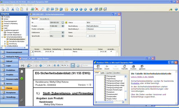
Task: Click Drucken in the help window
Action: coord(133,67)
